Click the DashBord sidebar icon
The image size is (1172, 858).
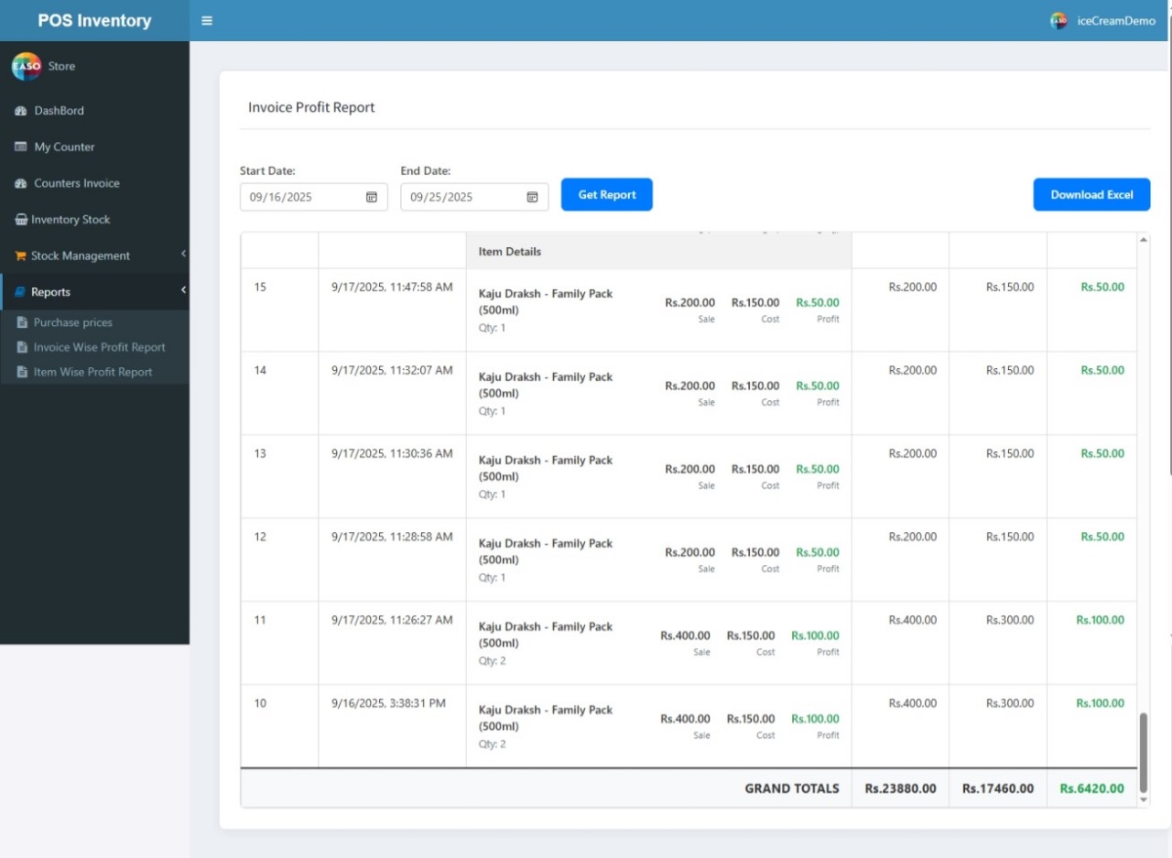point(20,111)
